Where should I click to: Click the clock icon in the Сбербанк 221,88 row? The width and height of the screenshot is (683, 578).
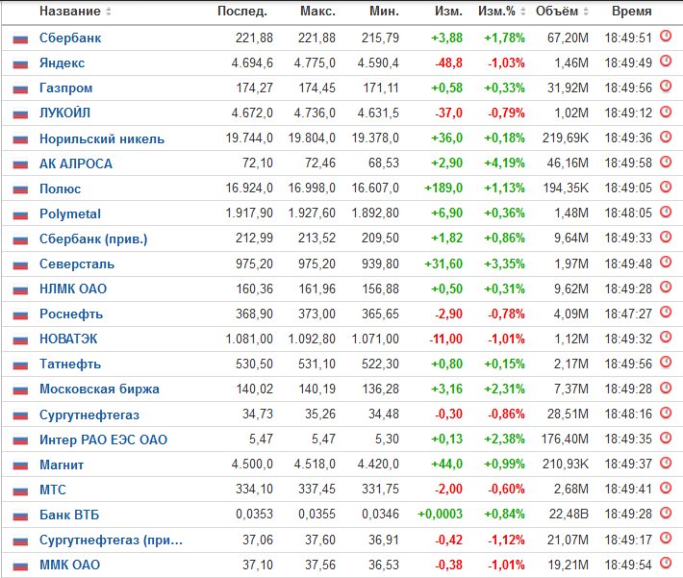point(666,36)
